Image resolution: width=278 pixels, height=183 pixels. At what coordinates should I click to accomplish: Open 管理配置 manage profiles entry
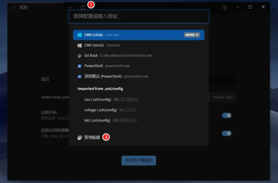139,137
